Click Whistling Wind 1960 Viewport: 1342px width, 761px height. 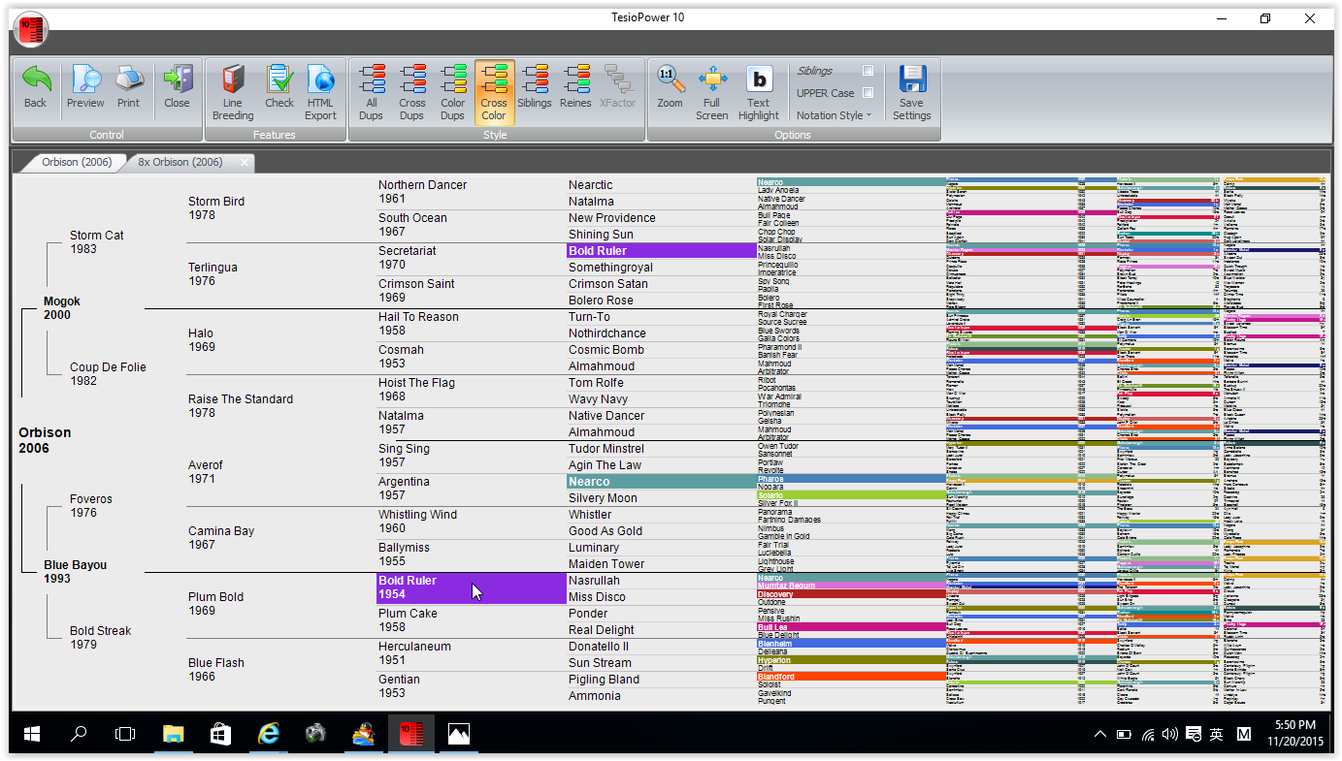[419, 522]
